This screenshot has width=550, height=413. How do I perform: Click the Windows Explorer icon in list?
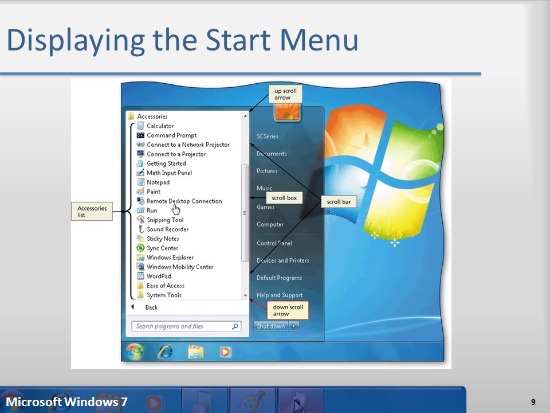point(141,258)
